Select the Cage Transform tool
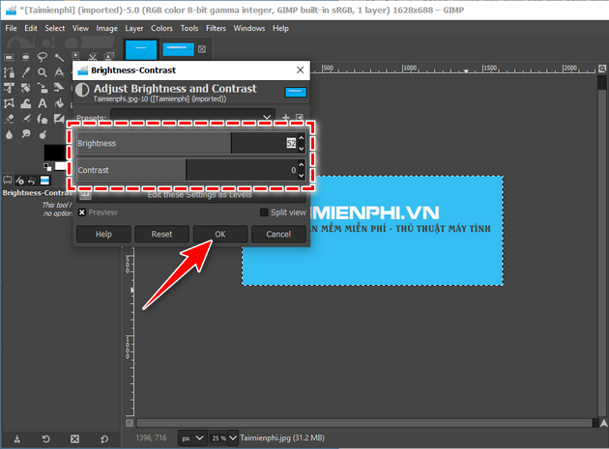Image resolution: width=609 pixels, height=449 pixels. [x=9, y=103]
